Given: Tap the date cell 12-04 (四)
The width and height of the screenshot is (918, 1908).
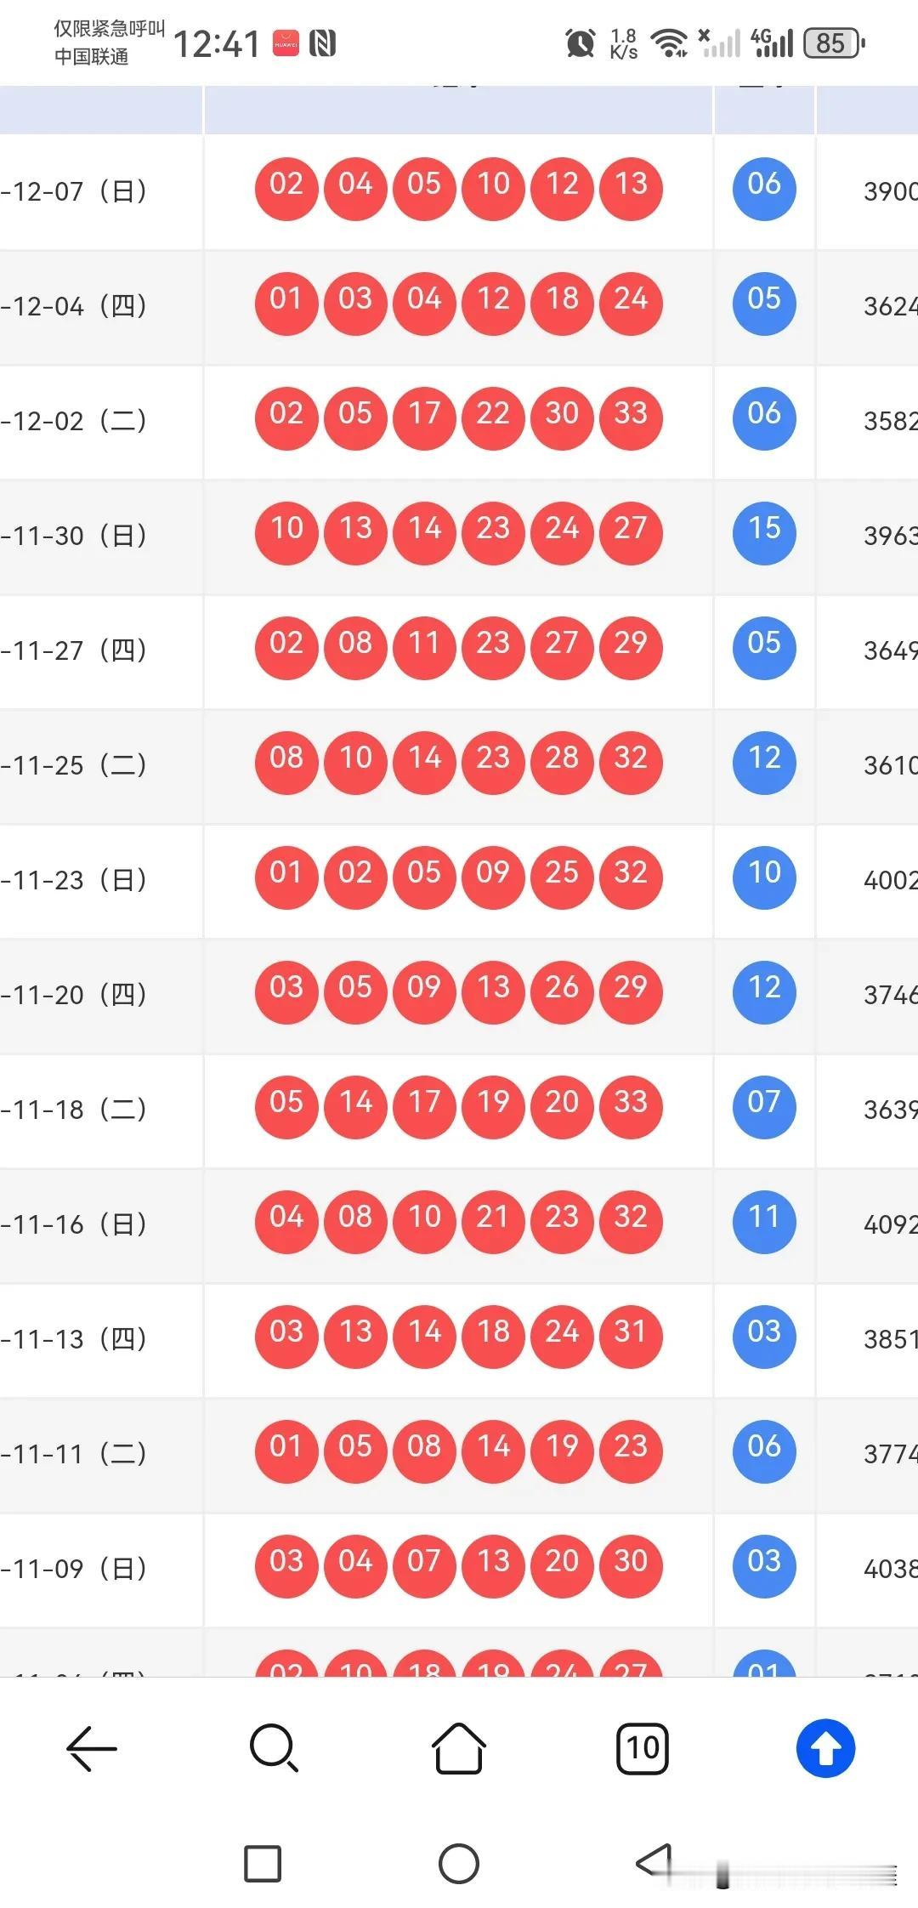Looking at the screenshot, I should pos(76,306).
